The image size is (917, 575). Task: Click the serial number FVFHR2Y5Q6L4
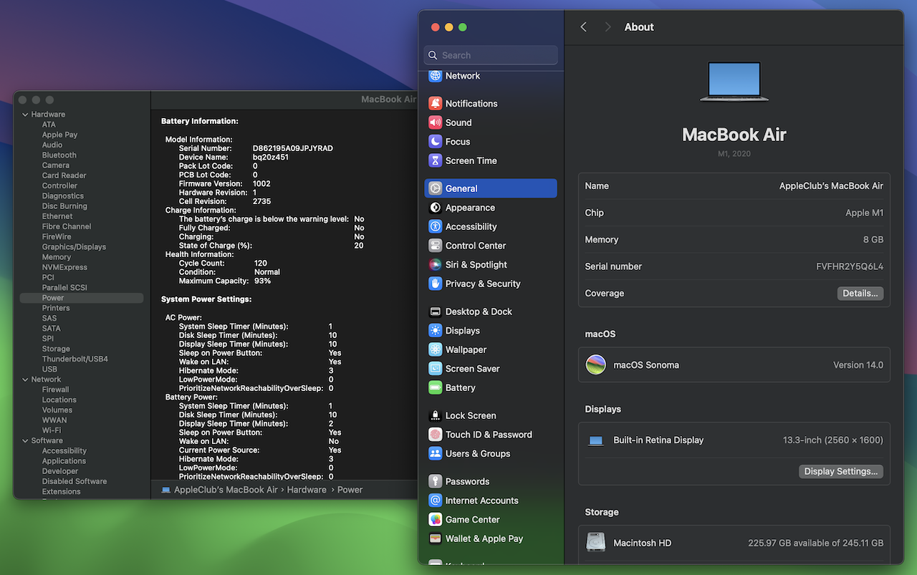(x=850, y=266)
